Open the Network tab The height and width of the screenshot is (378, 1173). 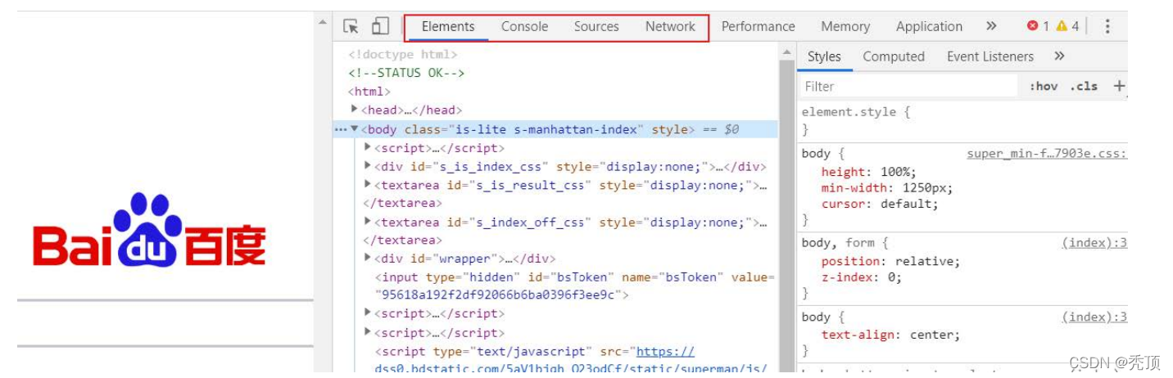coord(669,26)
